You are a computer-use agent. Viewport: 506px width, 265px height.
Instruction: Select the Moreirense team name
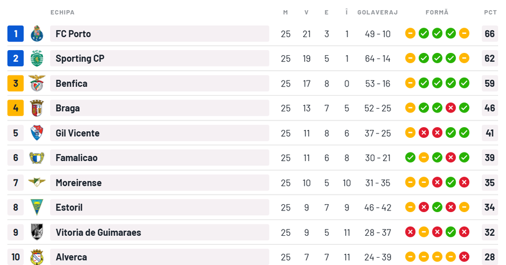(x=78, y=183)
